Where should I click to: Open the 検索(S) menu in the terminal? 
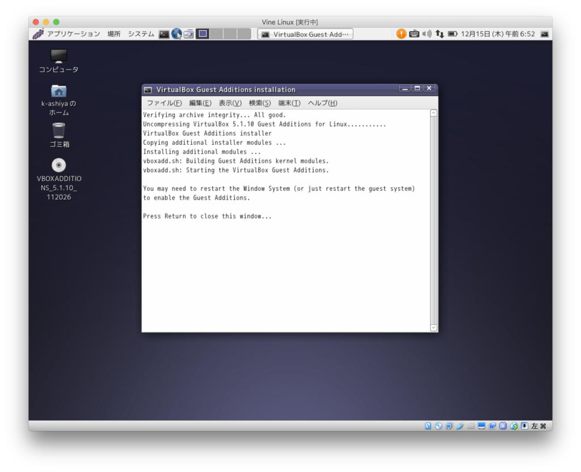click(260, 103)
